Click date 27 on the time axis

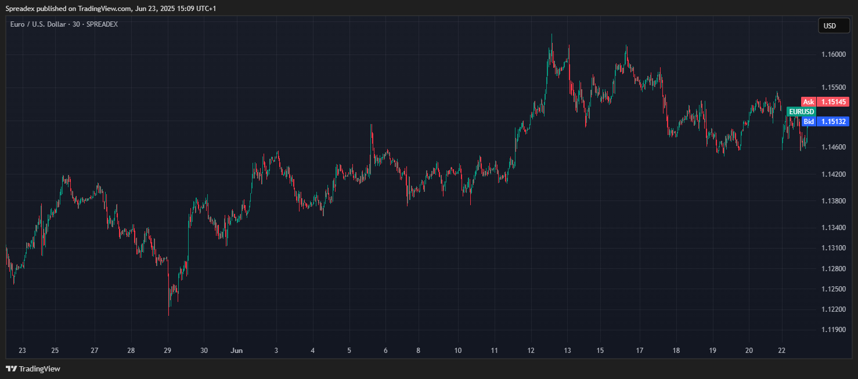click(x=95, y=351)
